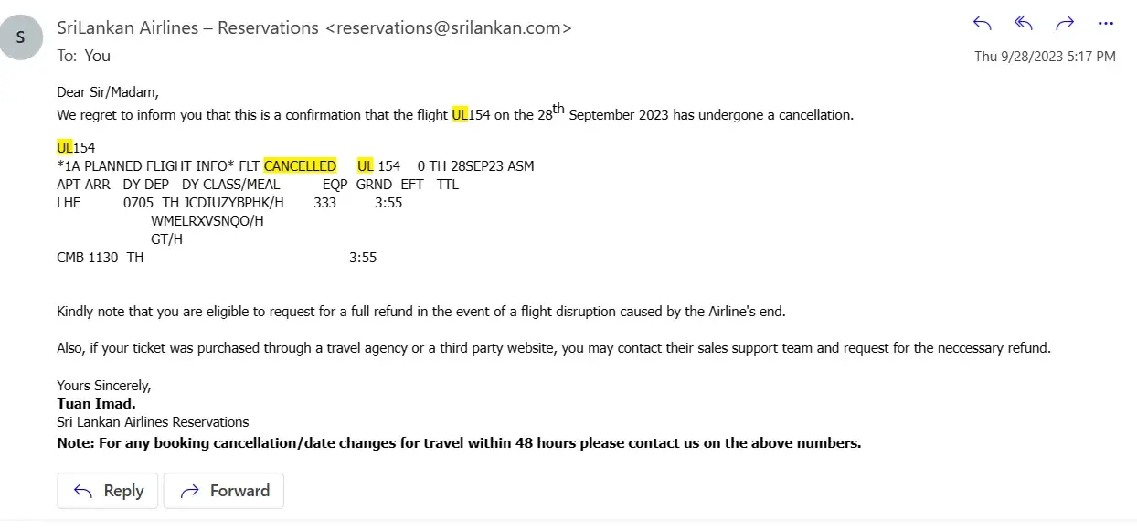This screenshot has height=531, width=1137.
Task: Click the "Kindly note" full refund paragraph
Action: [420, 312]
